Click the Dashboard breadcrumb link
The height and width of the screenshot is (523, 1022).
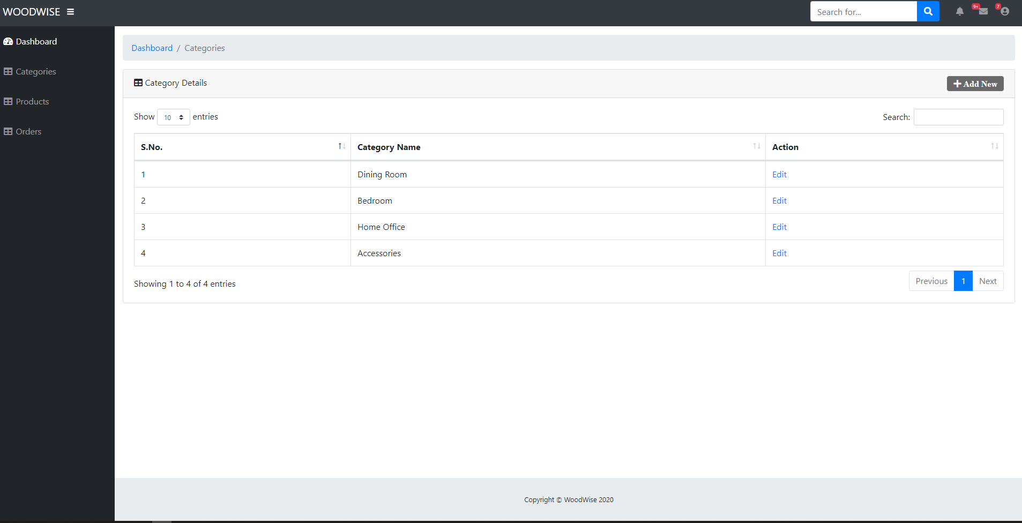[152, 48]
